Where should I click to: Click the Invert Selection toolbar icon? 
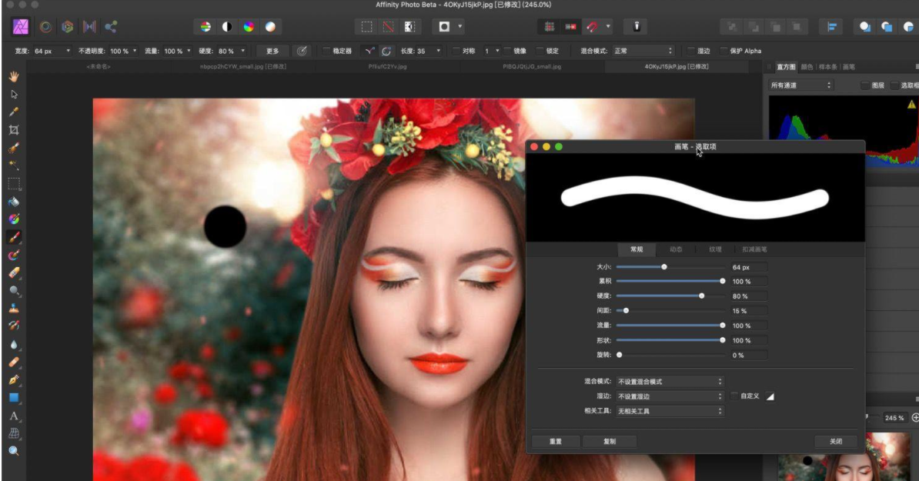409,26
